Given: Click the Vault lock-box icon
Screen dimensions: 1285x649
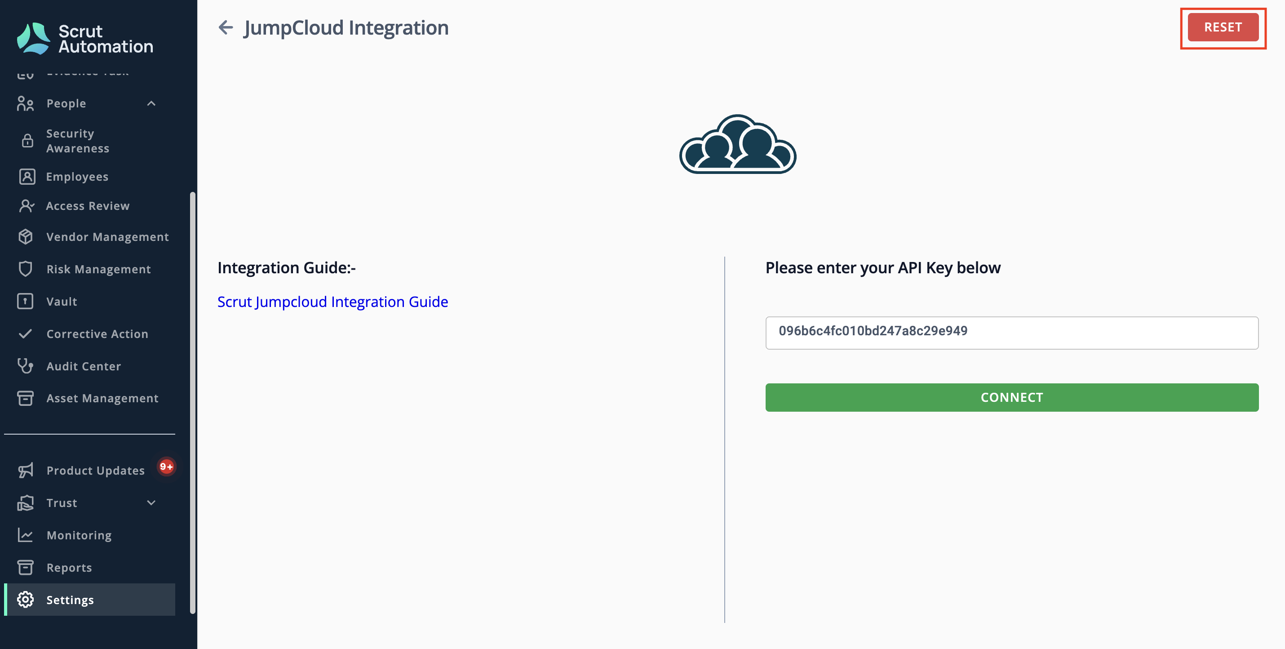Looking at the screenshot, I should (26, 301).
